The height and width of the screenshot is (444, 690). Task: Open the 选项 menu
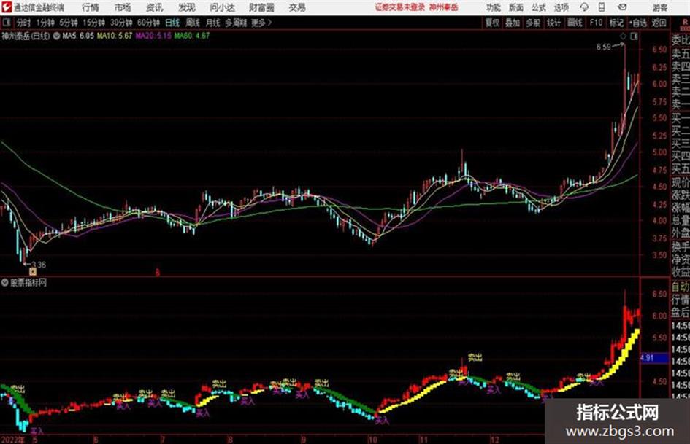click(x=561, y=7)
